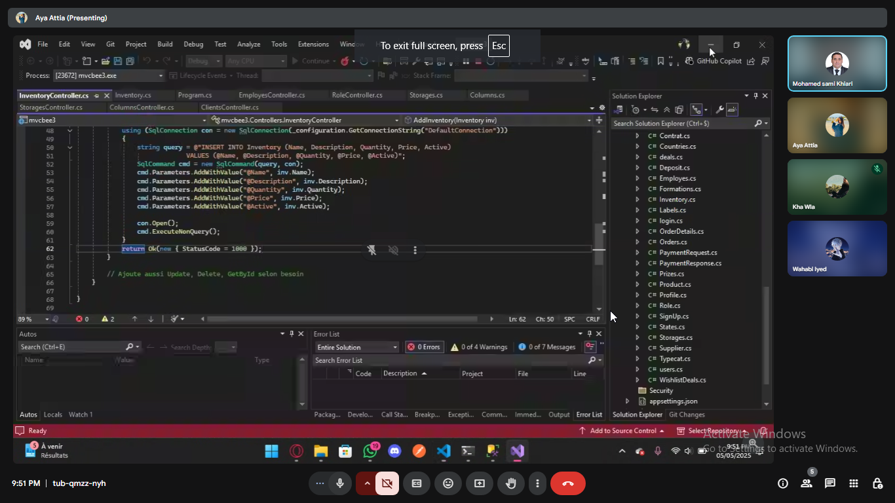Screen dimensions: 895x503
Task: Open WhatsApp from the taskbar
Action: tap(370, 451)
